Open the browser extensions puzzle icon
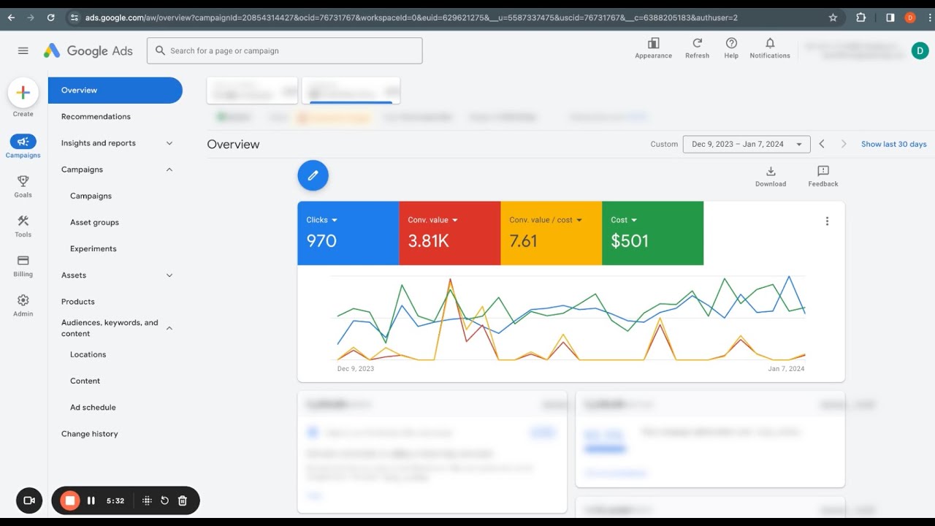This screenshot has width=935, height=526. 861,18
